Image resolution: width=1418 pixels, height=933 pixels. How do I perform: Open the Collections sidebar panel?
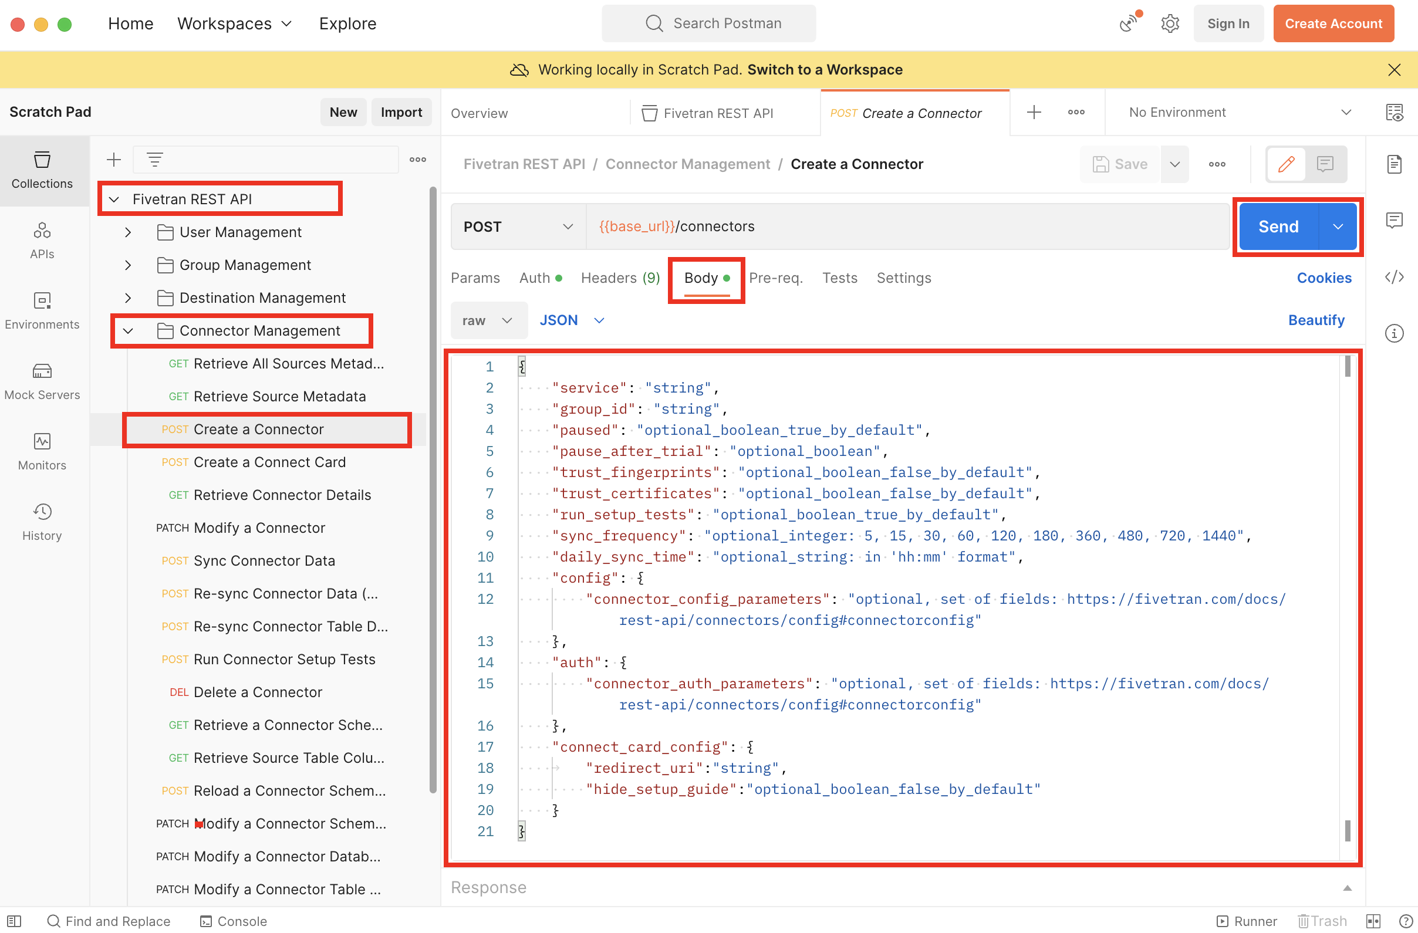pos(42,170)
